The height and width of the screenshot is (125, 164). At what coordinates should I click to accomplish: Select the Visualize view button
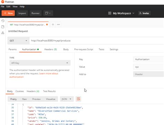tap(51, 99)
